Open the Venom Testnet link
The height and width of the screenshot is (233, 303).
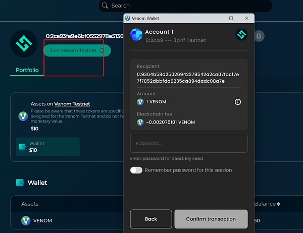pos(72,104)
